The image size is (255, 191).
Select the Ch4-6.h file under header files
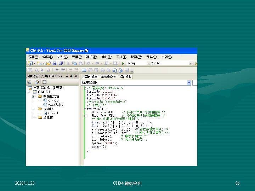53,113
